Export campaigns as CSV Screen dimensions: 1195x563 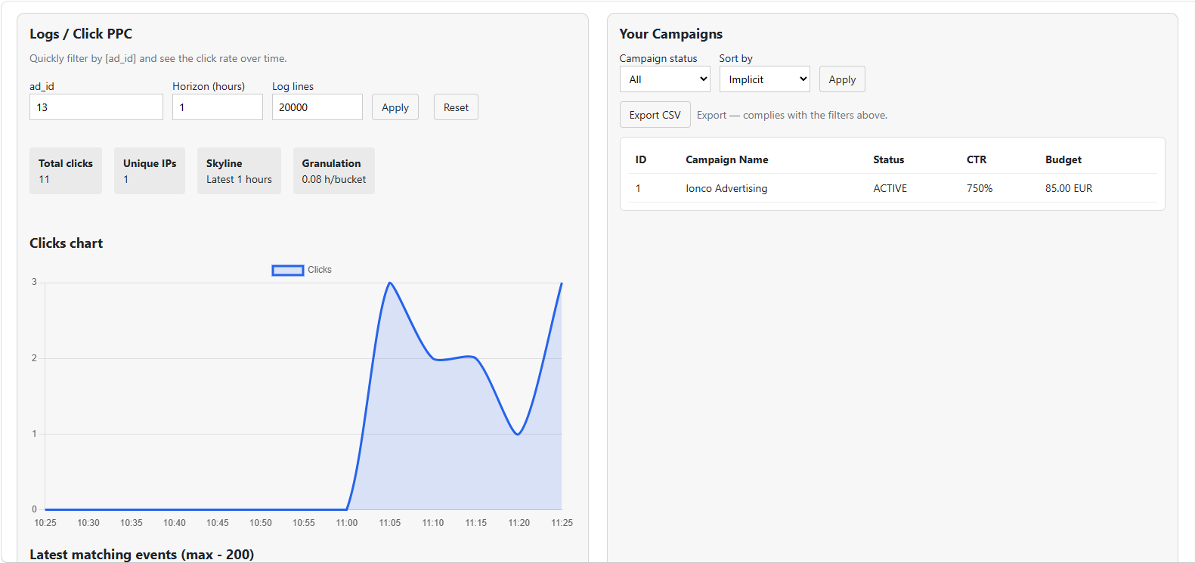pos(655,115)
